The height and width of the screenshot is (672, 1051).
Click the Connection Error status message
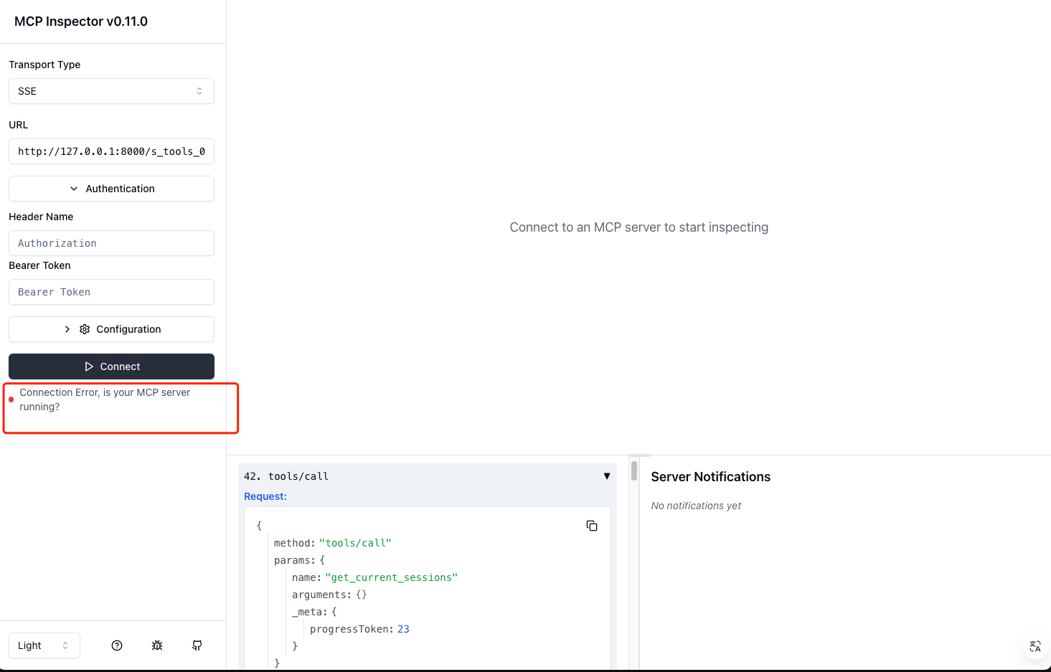pos(105,399)
